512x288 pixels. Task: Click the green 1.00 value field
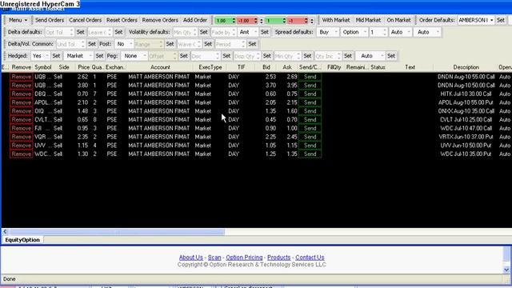(223, 21)
